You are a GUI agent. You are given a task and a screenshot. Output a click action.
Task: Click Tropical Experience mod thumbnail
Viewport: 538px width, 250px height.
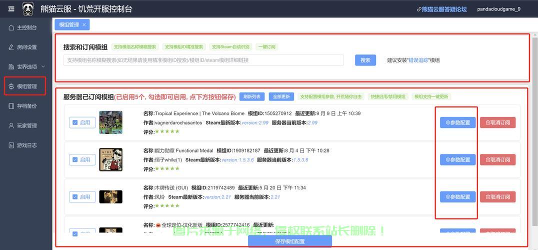(111, 122)
